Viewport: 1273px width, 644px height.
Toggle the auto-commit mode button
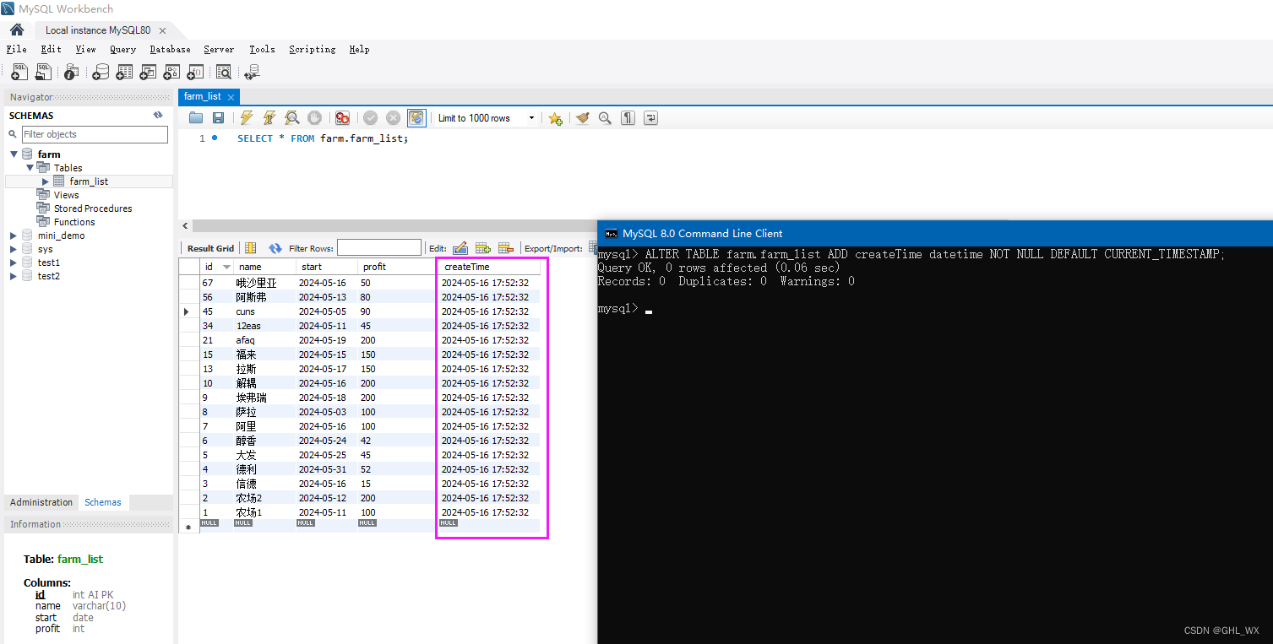click(x=416, y=118)
